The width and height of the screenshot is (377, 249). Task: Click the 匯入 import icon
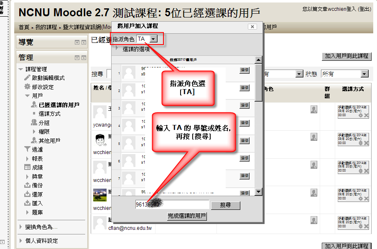tap(28, 203)
